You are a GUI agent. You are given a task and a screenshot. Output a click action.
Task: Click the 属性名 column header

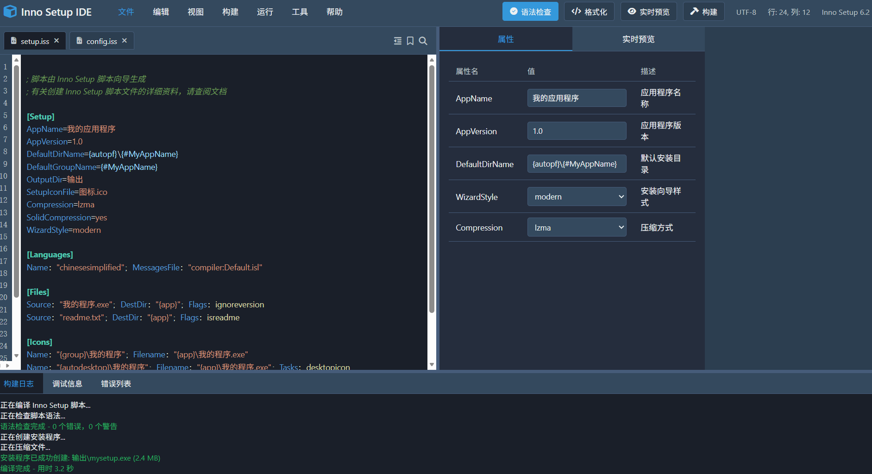467,71
